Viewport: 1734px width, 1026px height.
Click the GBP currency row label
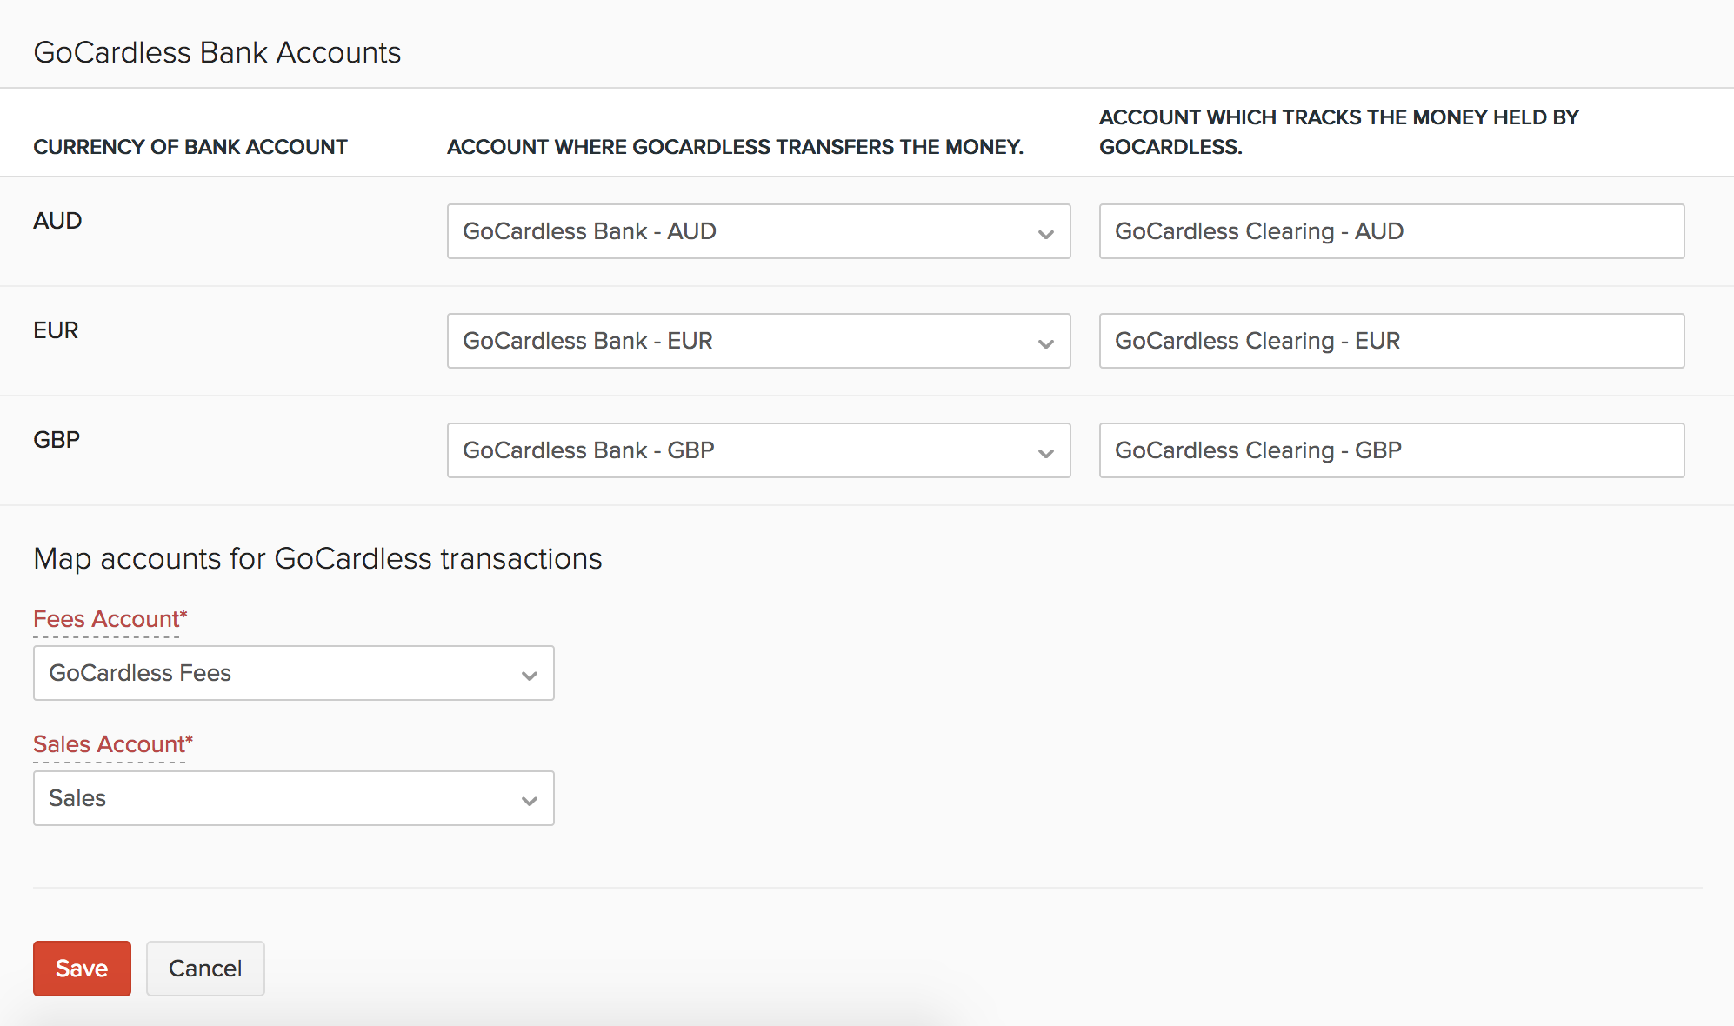pos(57,440)
